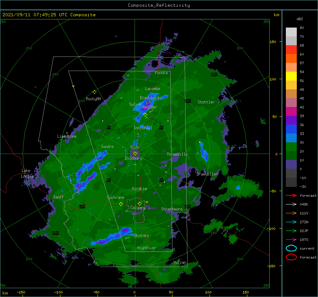This screenshot has height=297, width=318.
Task: Click the Drumheller label
Action: [207, 174]
